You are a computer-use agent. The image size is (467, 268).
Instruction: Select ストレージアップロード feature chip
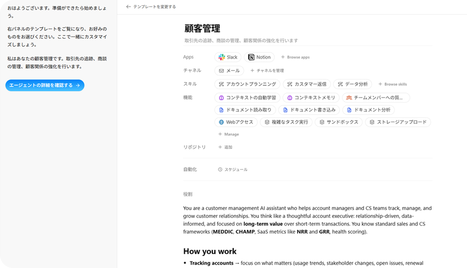398,122
